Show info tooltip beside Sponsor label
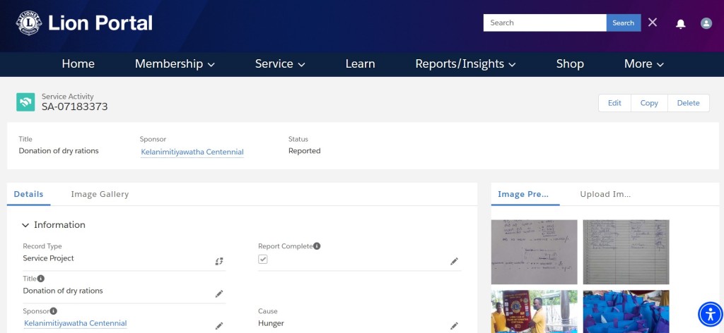This screenshot has height=333, width=724. [x=54, y=311]
